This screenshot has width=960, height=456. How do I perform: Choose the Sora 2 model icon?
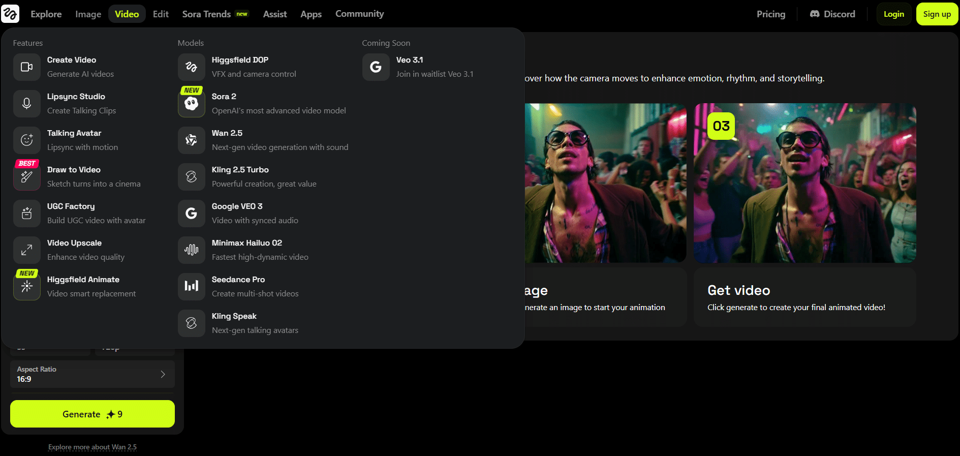(192, 104)
